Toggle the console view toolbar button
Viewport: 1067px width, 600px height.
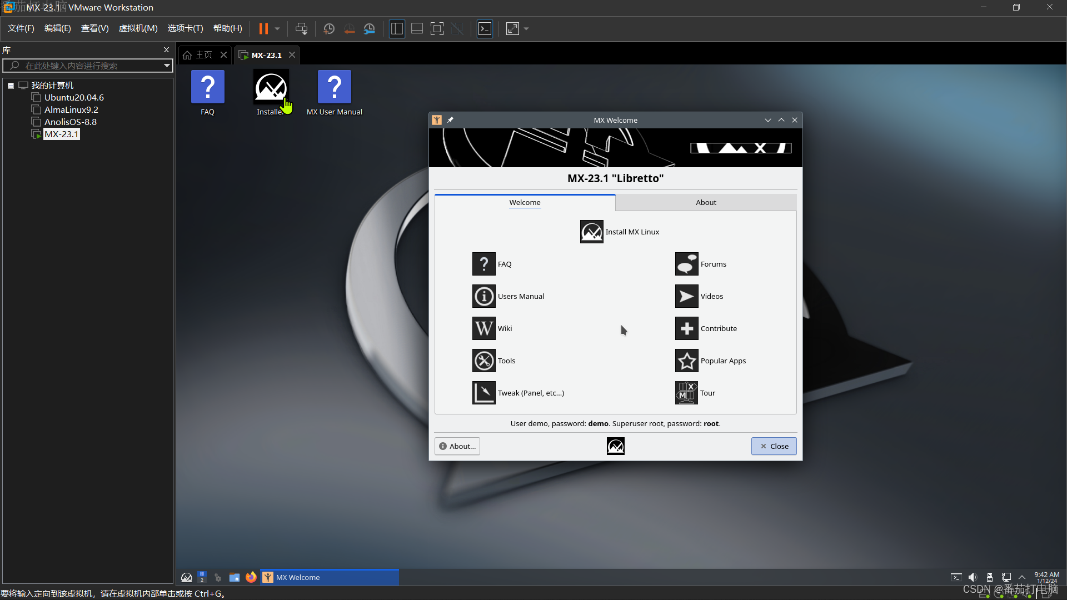(x=485, y=28)
